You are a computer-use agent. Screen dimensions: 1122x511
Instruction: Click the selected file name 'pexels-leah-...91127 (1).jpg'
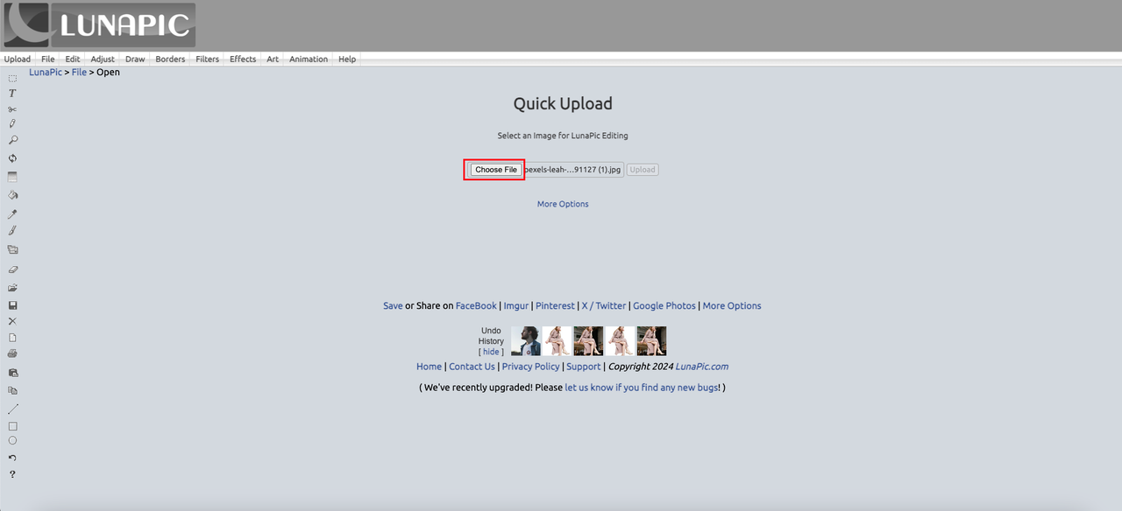point(573,170)
